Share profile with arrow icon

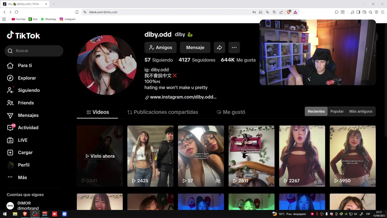220,48
